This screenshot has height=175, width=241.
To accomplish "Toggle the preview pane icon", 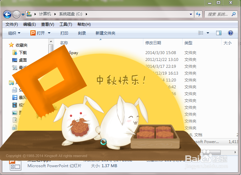I will click(x=219, y=33).
